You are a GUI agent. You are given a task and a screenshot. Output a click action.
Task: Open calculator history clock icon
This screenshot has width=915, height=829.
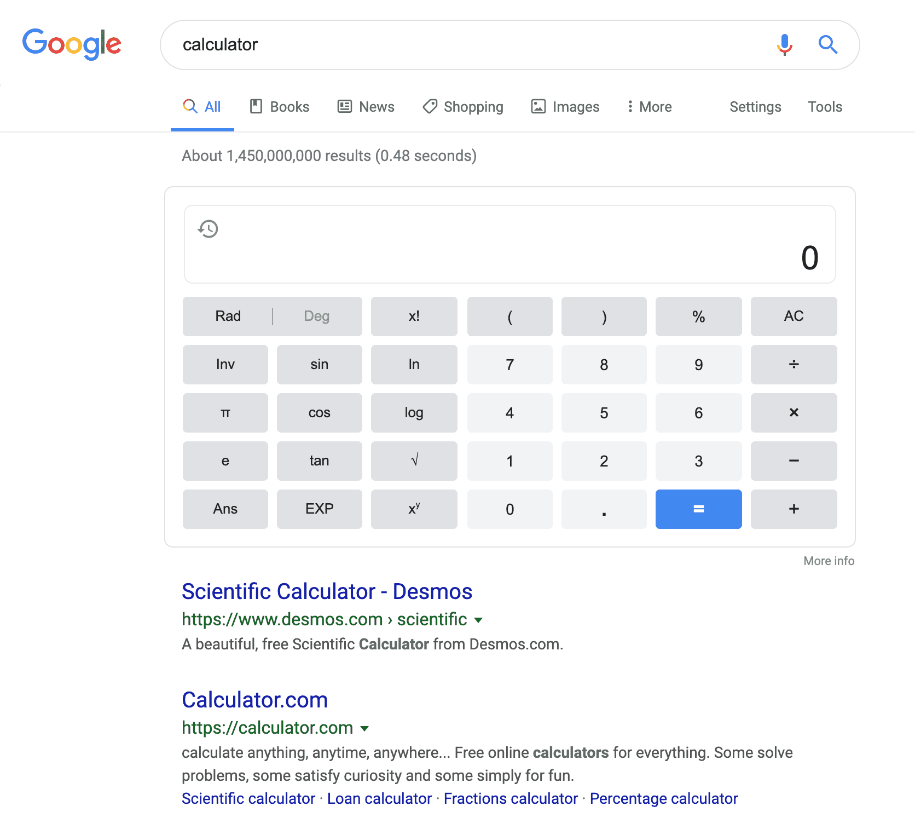(208, 229)
